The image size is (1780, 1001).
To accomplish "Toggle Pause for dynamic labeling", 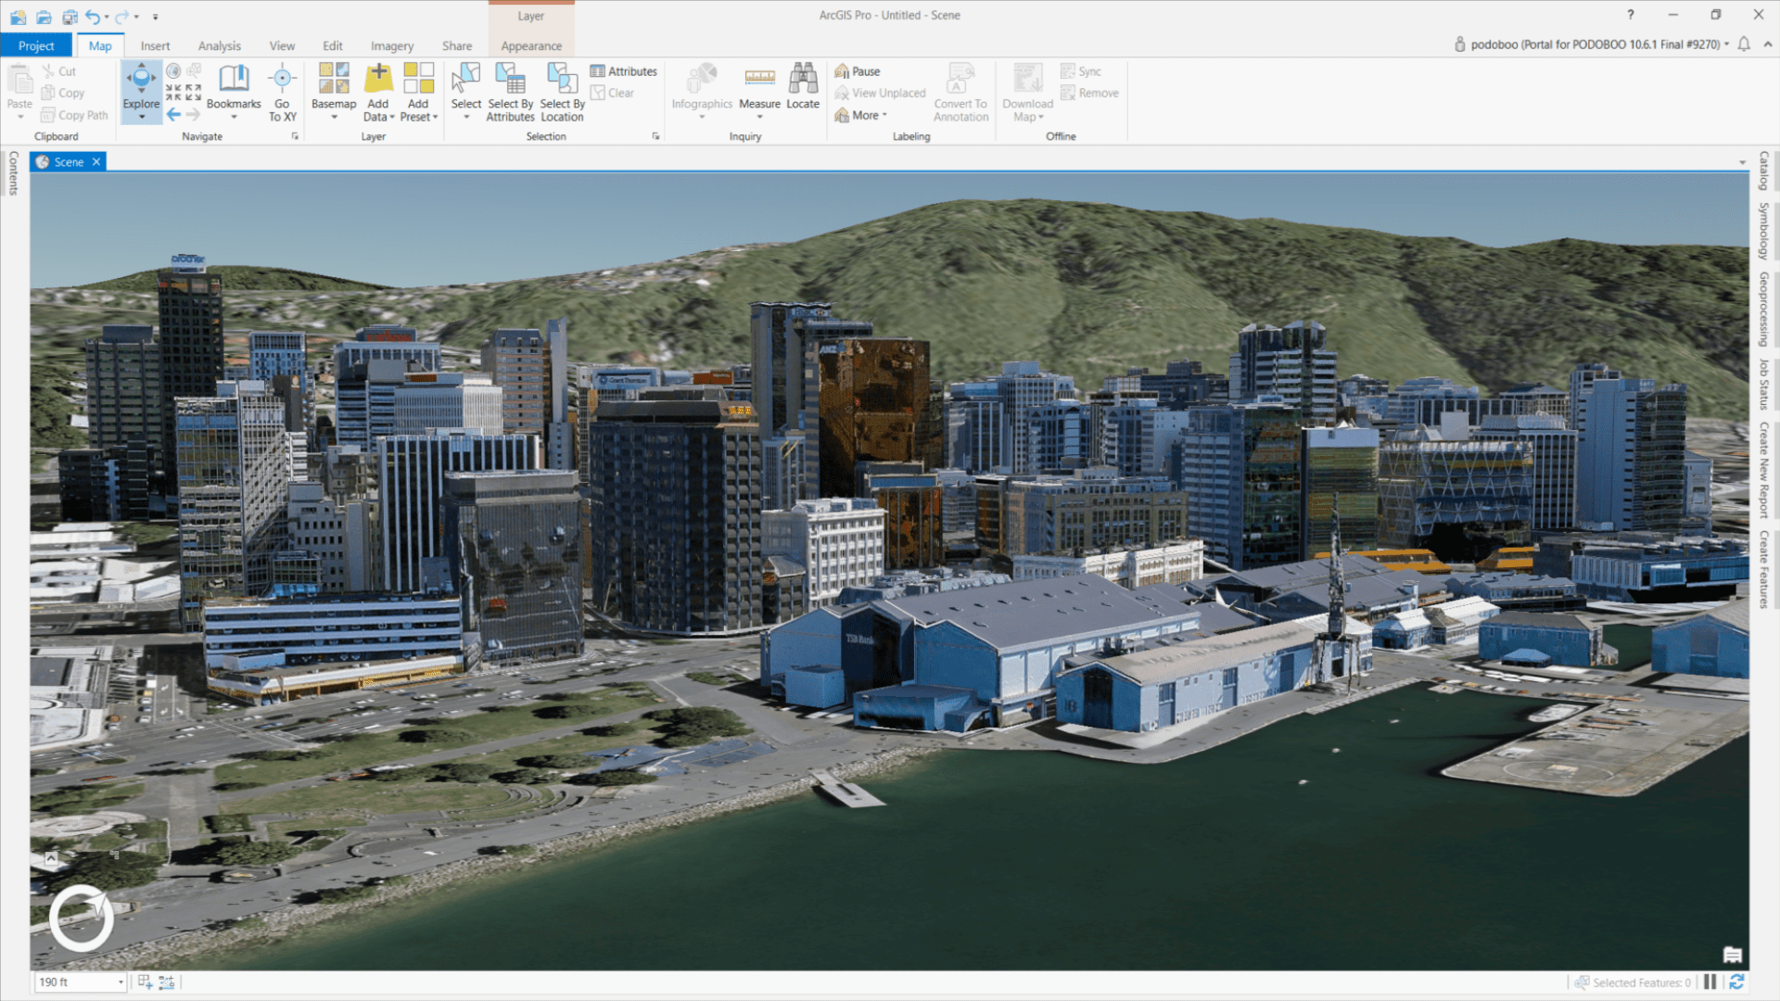I will 860,70.
